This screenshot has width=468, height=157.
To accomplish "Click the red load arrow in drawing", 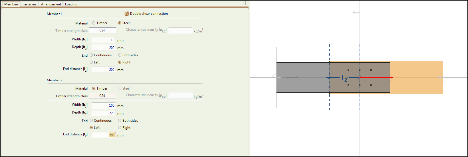I will [x=377, y=77].
